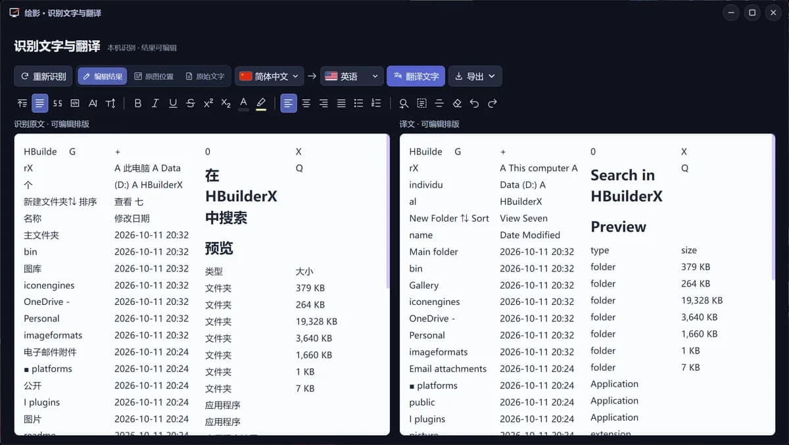Undo the last edit
This screenshot has height=445, width=789.
pos(474,103)
